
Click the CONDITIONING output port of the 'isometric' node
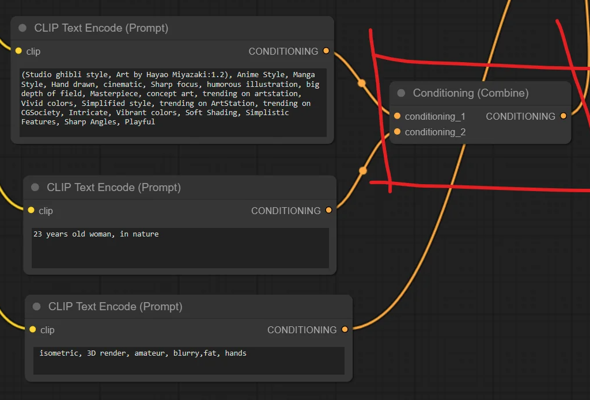point(345,329)
